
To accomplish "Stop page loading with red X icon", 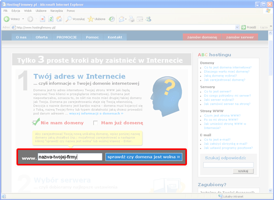I will tap(43, 19).
